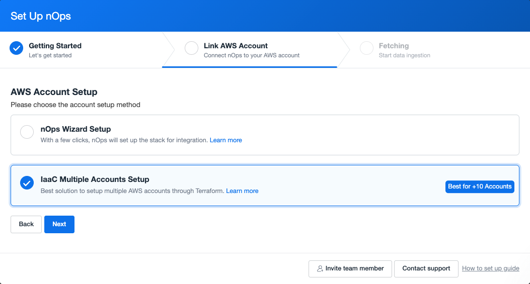Screen dimensions: 530x284
Task: Click the Next button
Action: coord(59,224)
